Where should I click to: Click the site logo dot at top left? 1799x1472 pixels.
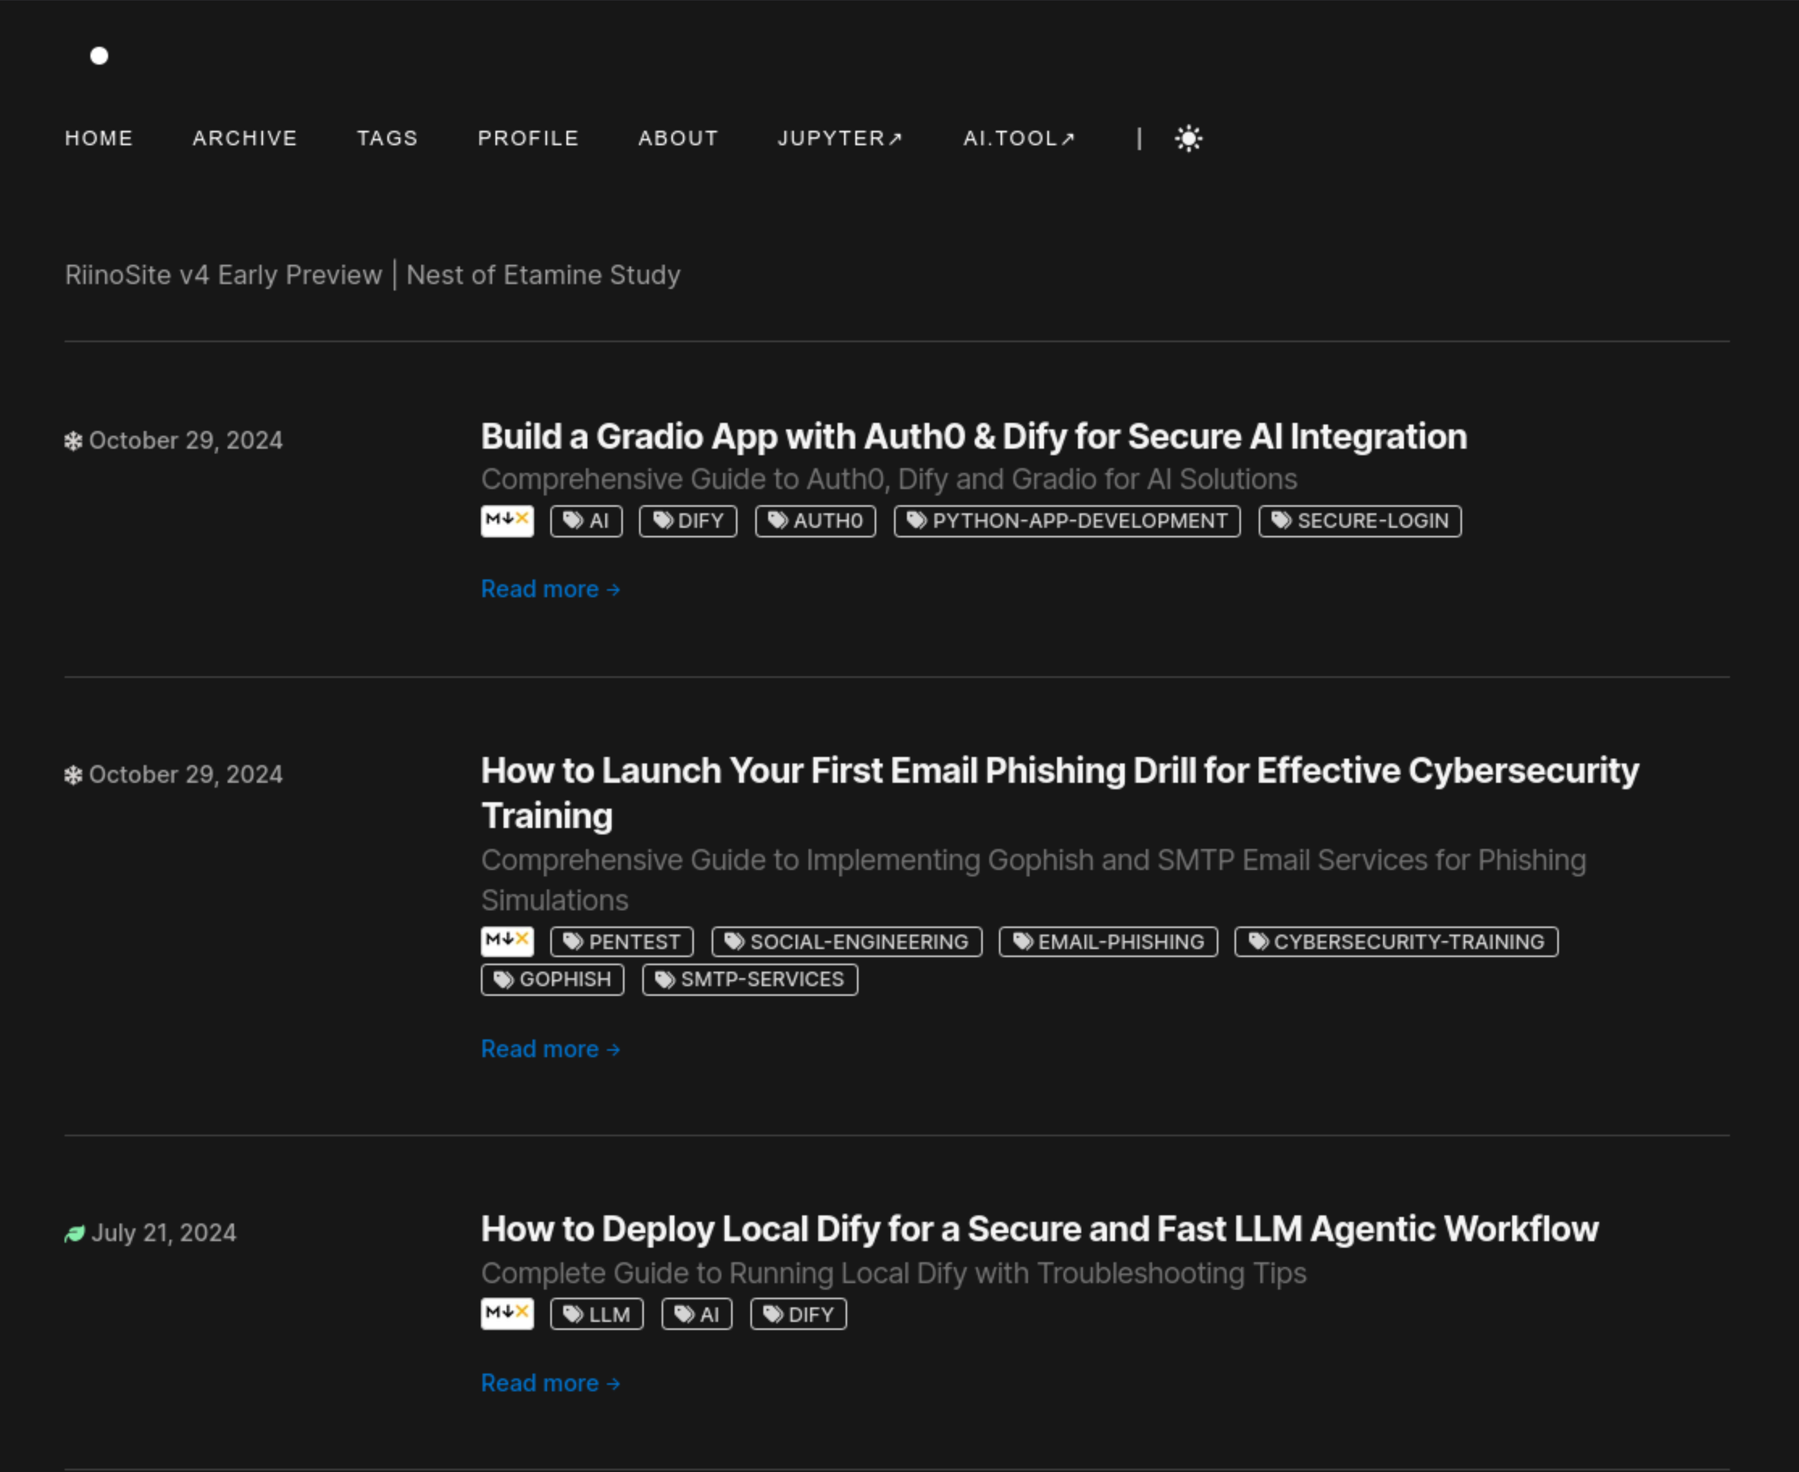click(99, 56)
